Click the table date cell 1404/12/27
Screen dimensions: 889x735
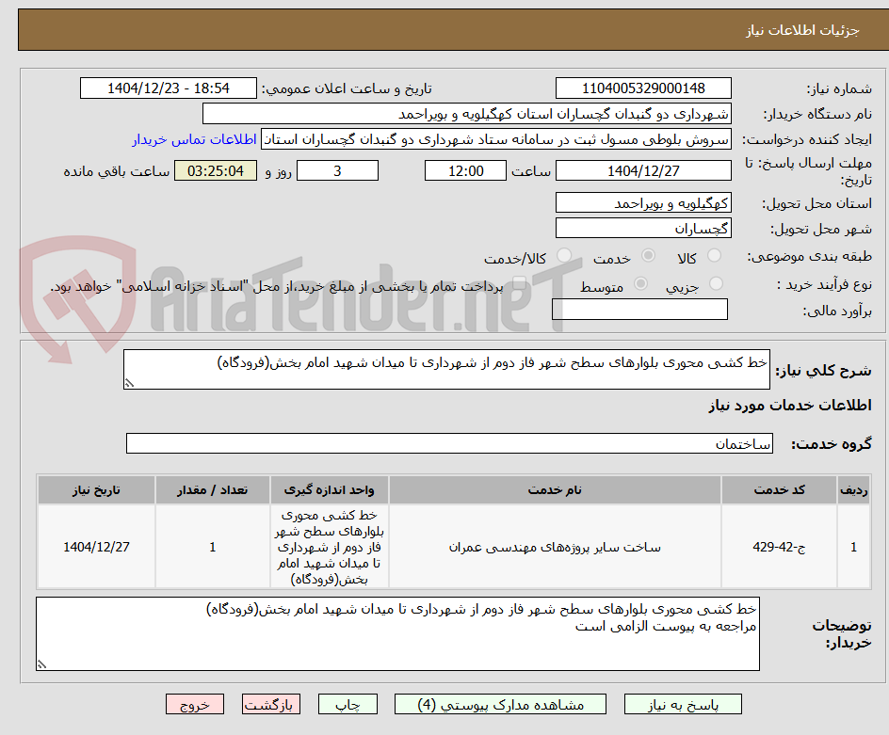click(96, 547)
